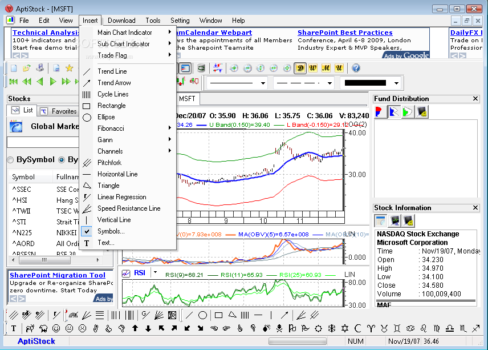Click the zoom out magnifier minus icon
Screen dimensions: 488x350
coord(247,68)
